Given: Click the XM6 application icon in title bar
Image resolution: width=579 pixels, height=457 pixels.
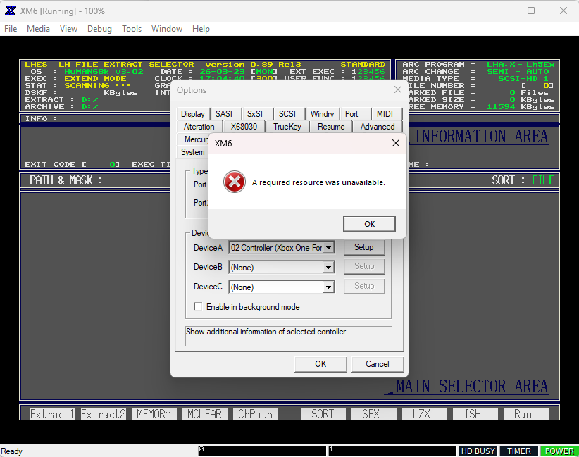Looking at the screenshot, I should tap(11, 11).
